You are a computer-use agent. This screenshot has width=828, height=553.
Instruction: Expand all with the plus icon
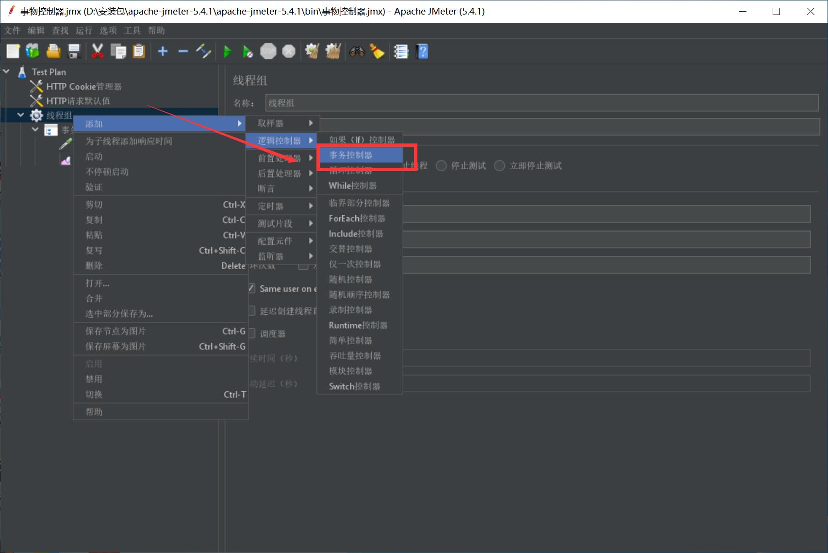[163, 51]
